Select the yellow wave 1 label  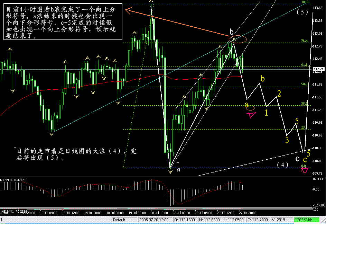(267, 113)
